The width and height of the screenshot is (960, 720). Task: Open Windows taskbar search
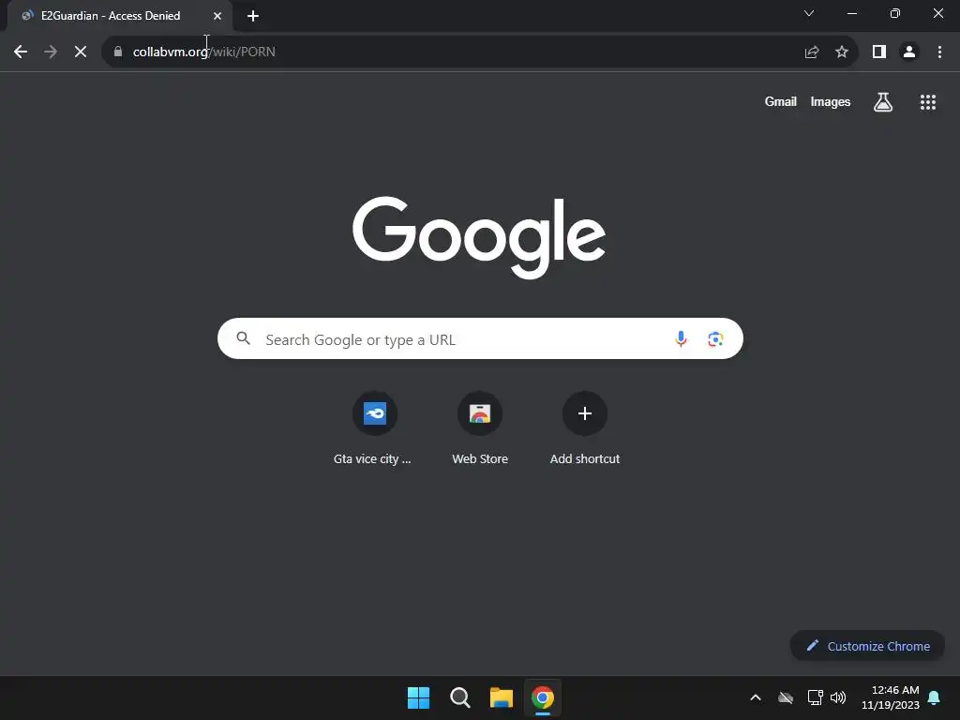459,697
